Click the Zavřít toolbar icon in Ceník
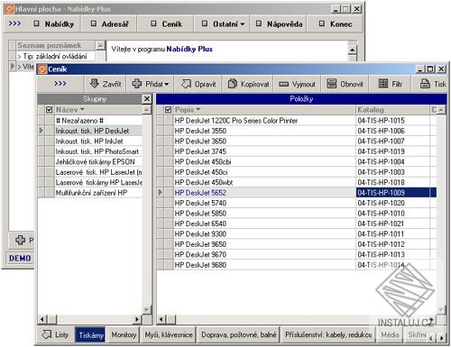 (x=95, y=84)
